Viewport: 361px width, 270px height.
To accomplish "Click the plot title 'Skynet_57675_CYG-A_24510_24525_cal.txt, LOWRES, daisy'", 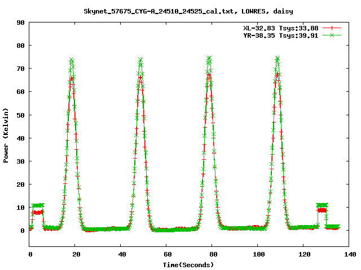I will 188,11.
